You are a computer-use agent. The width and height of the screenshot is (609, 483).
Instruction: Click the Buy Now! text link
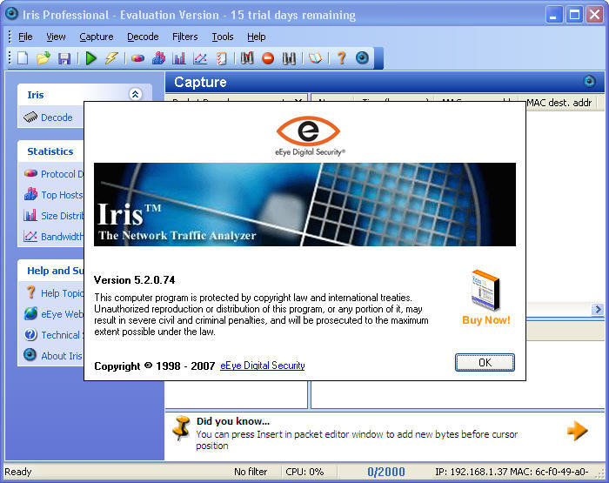point(485,320)
